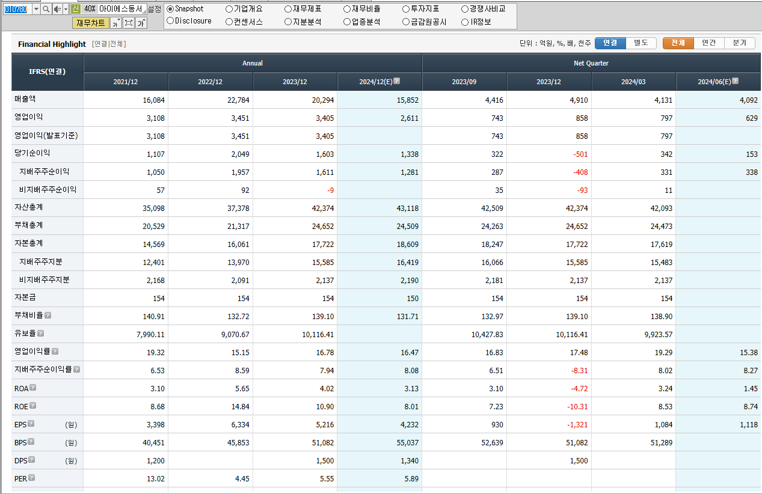Click help icon next to 2024/06(E)

(735, 81)
